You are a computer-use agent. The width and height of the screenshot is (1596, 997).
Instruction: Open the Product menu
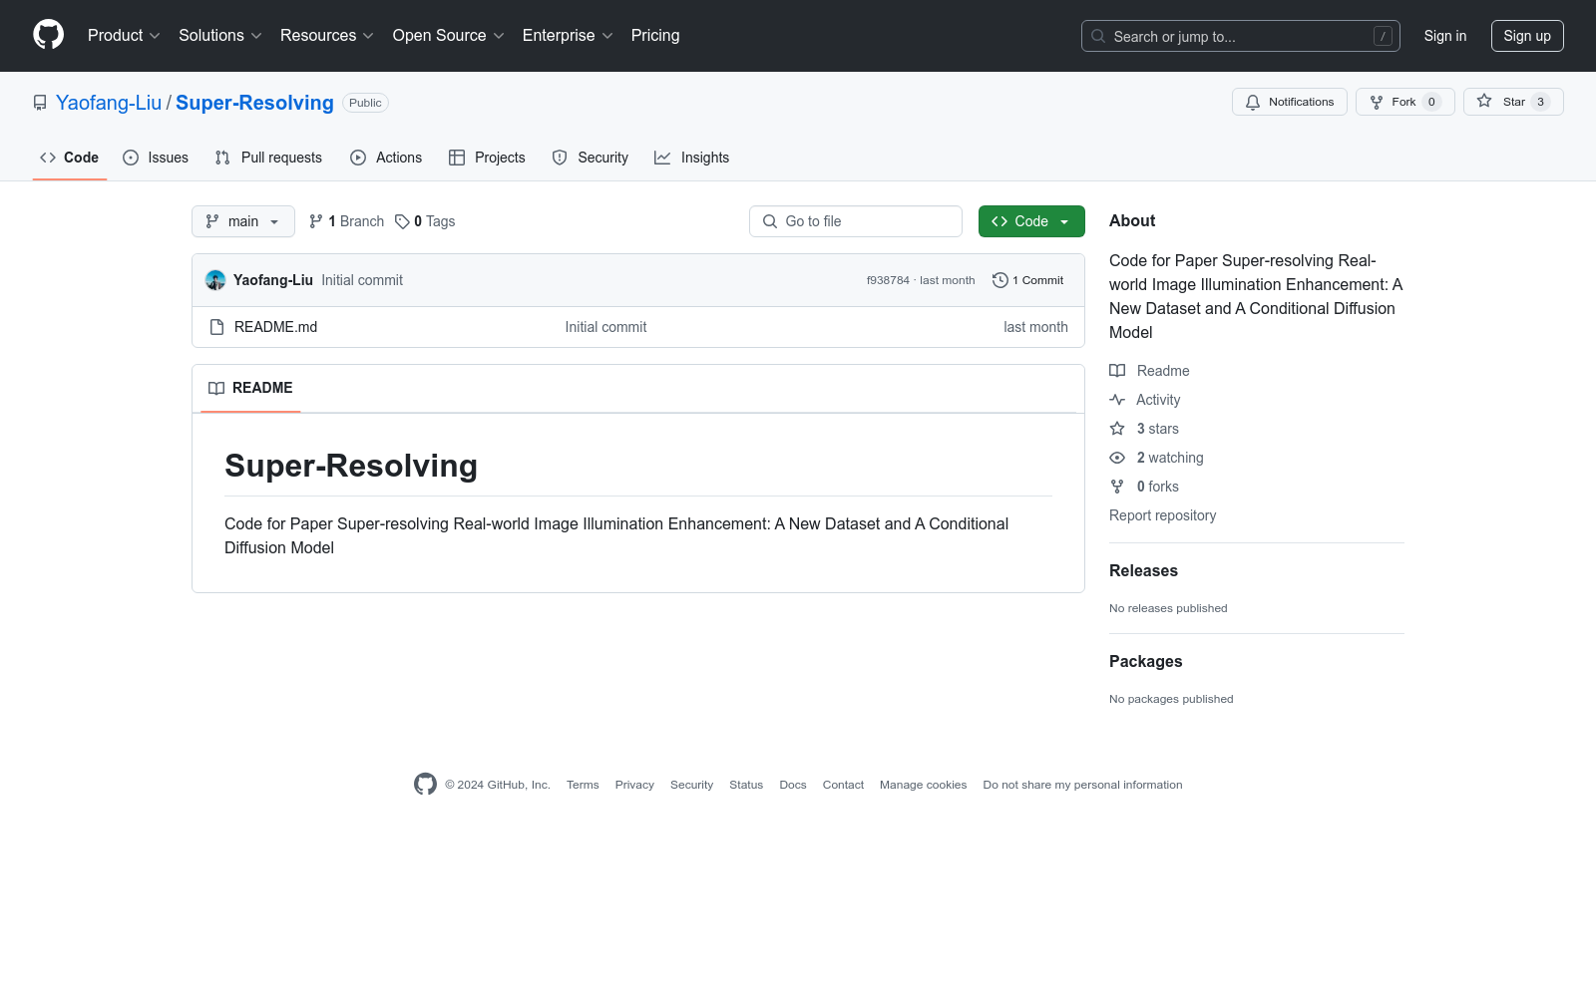(x=124, y=35)
